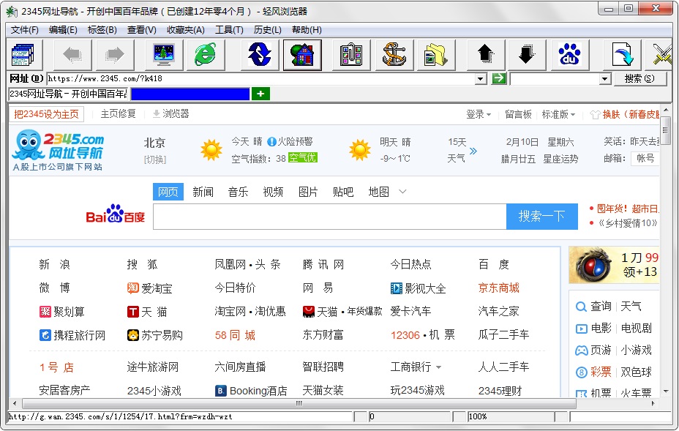Click the vertical scrollbar down arrow
This screenshot has height=431, width=679.
pos(666,391)
